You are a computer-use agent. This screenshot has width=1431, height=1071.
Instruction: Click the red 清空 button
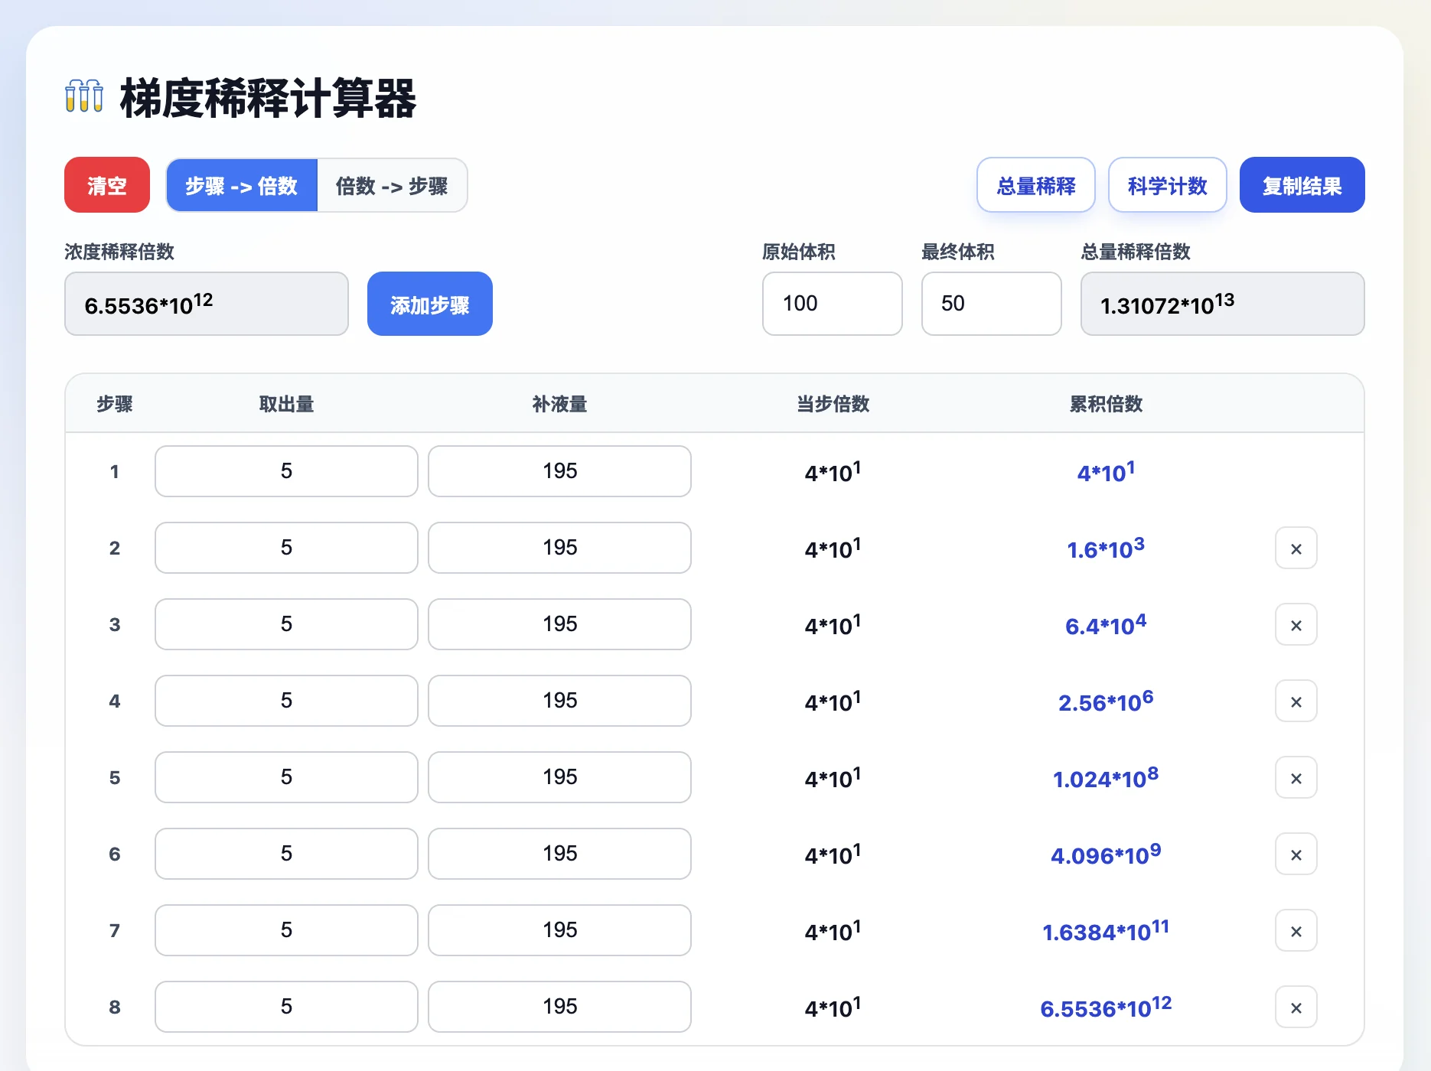click(x=107, y=185)
